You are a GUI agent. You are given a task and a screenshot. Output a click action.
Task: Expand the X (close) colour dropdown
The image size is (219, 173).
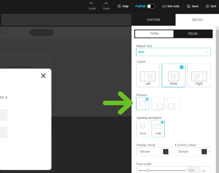(x=192, y=151)
